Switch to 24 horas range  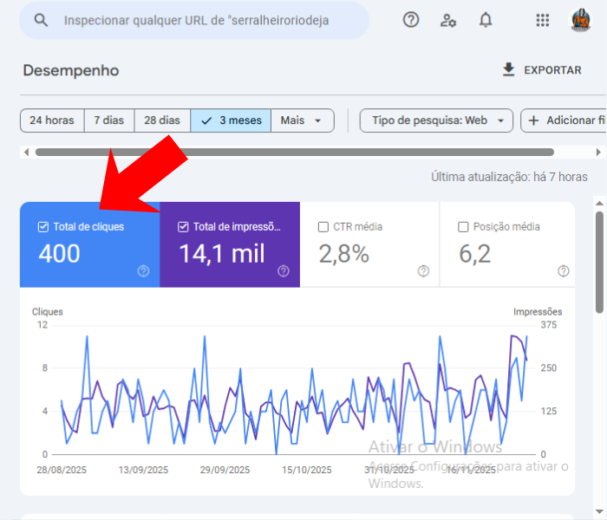click(52, 120)
